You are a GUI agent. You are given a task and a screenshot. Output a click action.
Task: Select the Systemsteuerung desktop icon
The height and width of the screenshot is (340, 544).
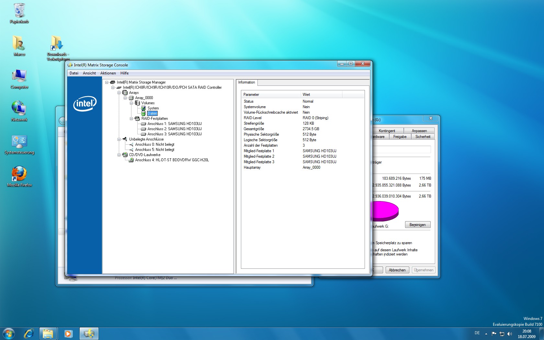pyautogui.click(x=19, y=144)
